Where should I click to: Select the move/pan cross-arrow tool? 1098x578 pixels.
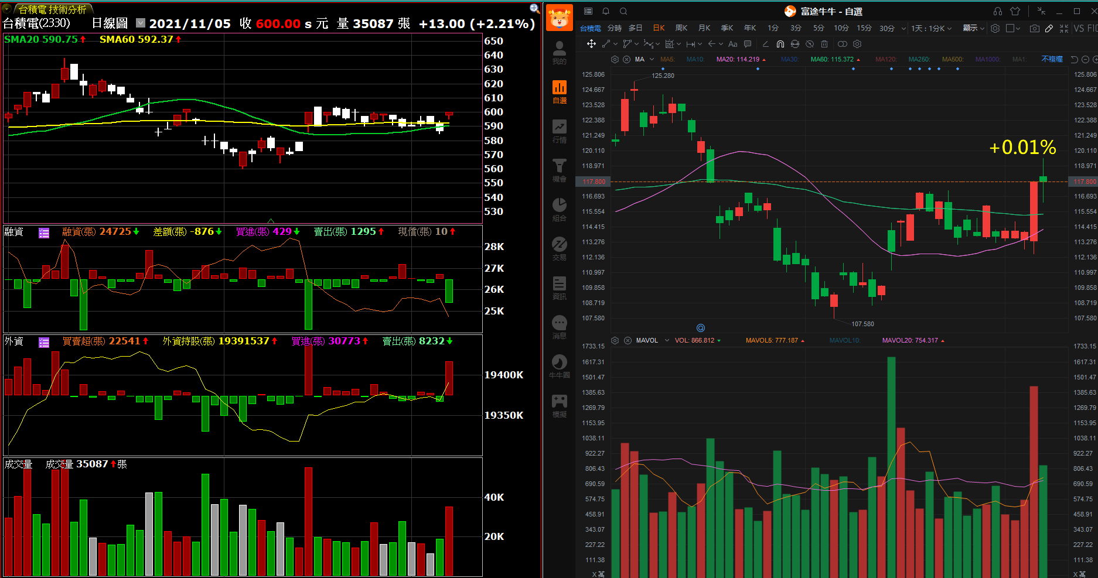tap(591, 44)
